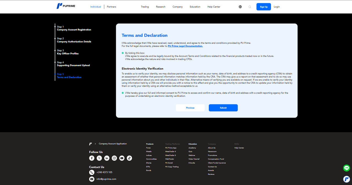Open PU Prime Legal Documentation link

(185, 46)
